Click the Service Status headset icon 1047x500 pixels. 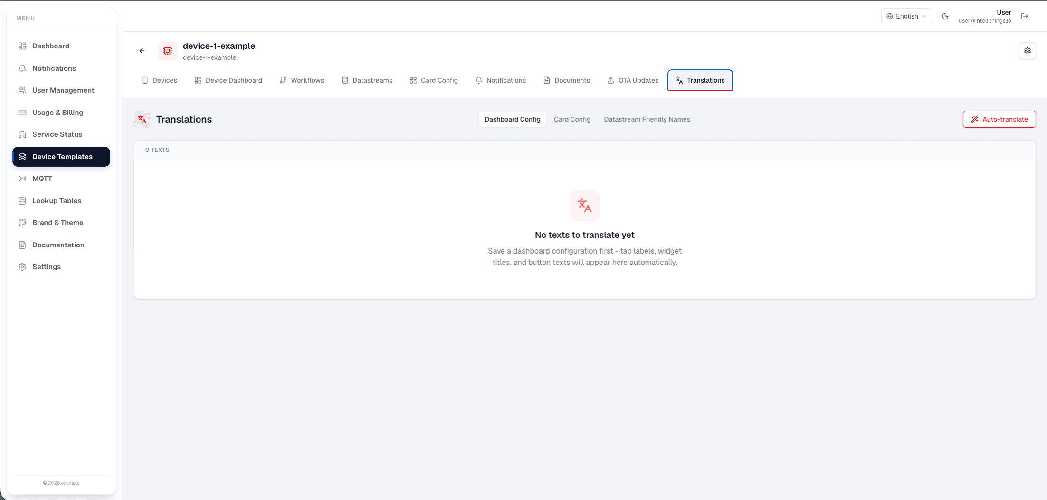click(x=22, y=134)
